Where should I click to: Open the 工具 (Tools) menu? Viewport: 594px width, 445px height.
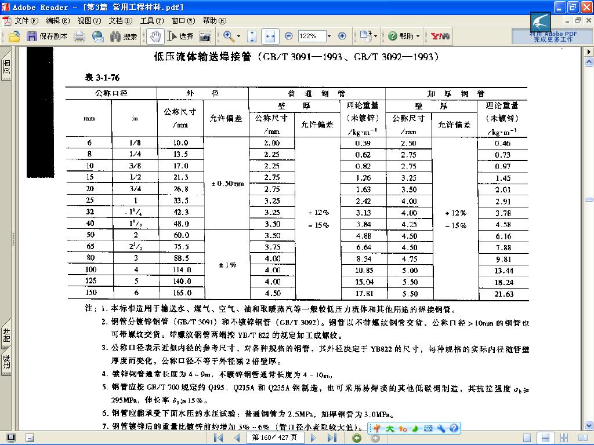152,21
